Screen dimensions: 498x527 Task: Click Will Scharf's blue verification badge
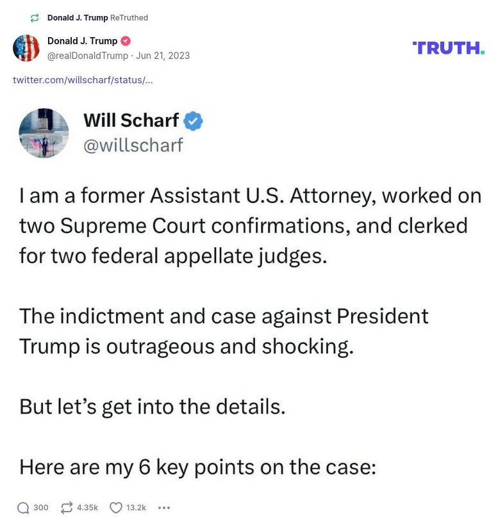coord(194,120)
